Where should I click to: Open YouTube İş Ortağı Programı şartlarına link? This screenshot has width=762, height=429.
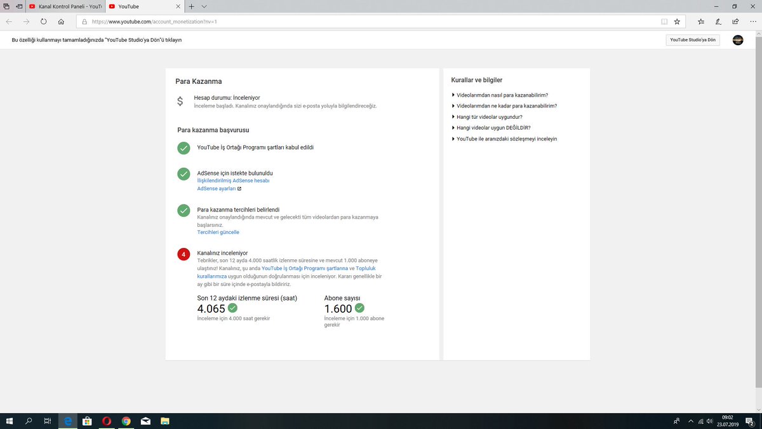(x=305, y=269)
